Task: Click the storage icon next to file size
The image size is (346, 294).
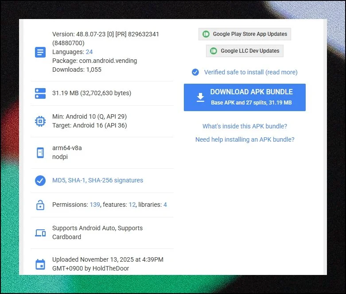Action: [40, 93]
